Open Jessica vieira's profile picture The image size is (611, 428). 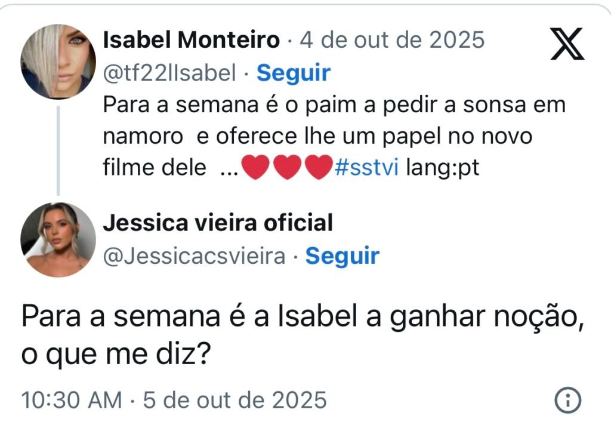click(x=58, y=239)
